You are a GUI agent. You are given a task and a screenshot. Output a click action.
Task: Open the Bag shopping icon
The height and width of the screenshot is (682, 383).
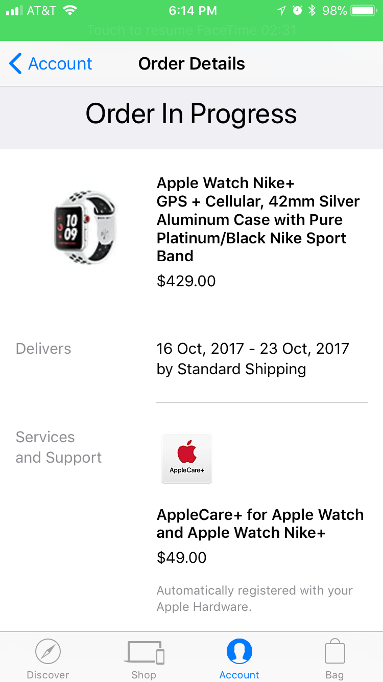click(335, 651)
